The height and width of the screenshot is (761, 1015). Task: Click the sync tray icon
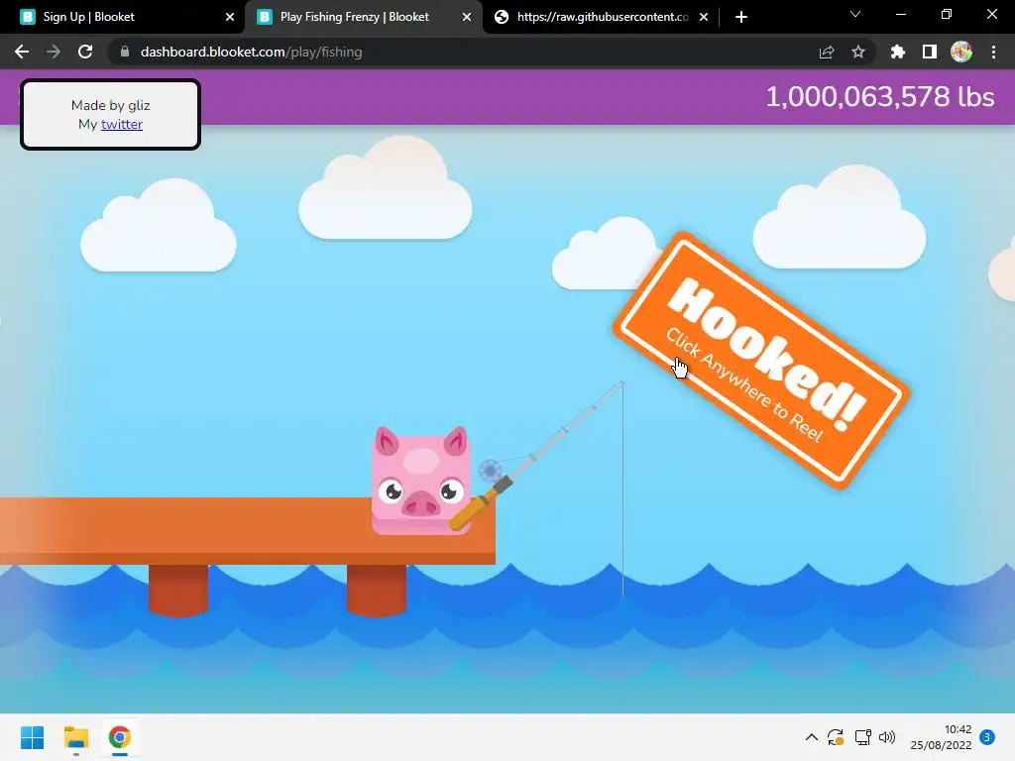point(835,737)
